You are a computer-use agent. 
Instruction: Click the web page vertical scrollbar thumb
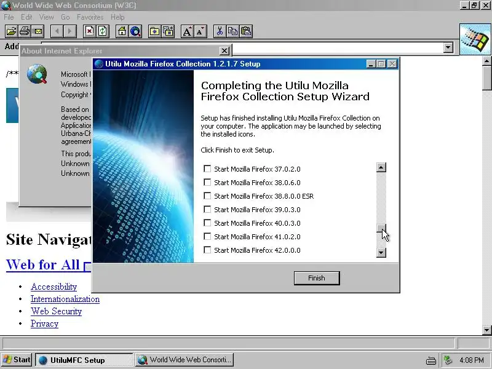[487, 78]
